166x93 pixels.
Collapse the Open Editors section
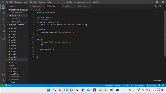14,10
